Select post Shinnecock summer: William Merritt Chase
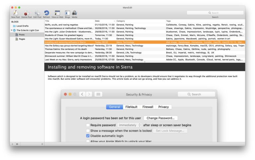The height and width of the screenshot is (160, 255). [x=69, y=56]
